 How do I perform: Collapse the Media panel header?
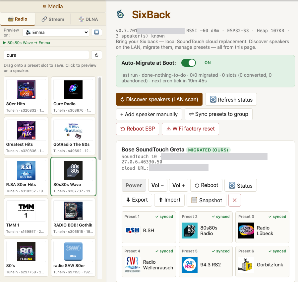click(53, 6)
